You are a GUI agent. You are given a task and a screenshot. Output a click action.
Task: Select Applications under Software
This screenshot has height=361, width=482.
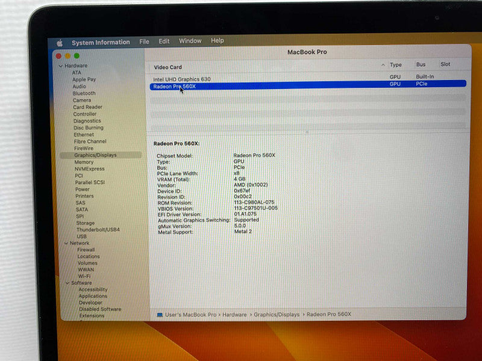coord(93,296)
